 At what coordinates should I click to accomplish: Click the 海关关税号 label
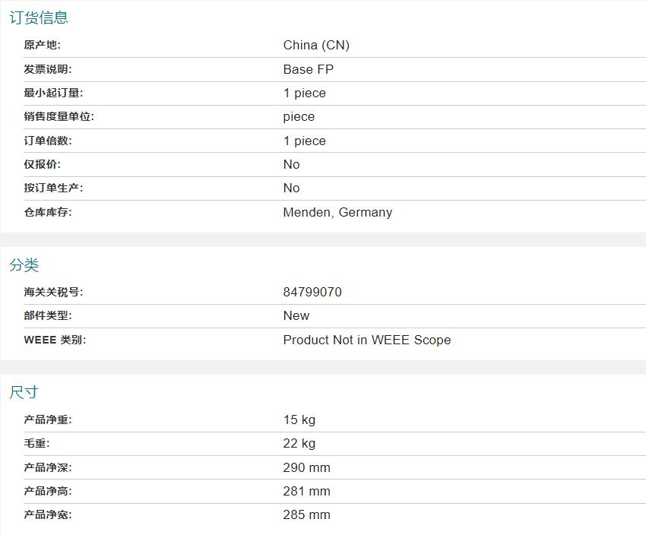(x=53, y=292)
